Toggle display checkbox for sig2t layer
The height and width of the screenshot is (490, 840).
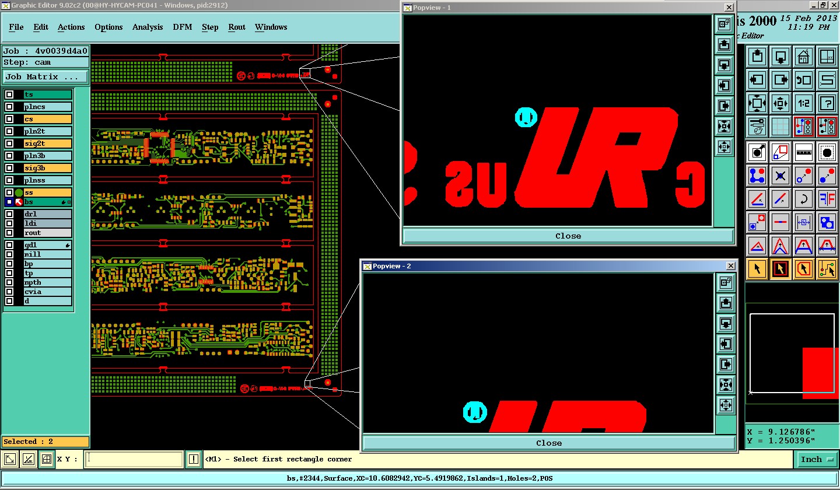tap(9, 143)
